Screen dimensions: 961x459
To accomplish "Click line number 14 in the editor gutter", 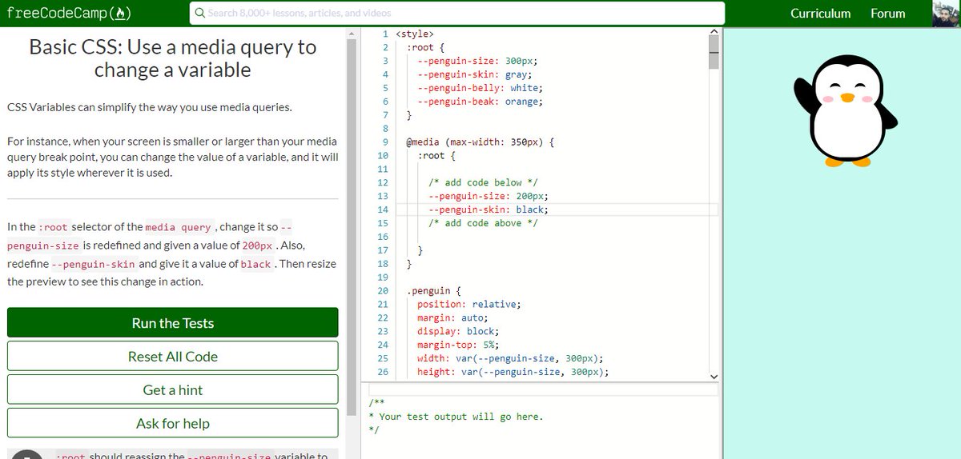I will [x=382, y=210].
